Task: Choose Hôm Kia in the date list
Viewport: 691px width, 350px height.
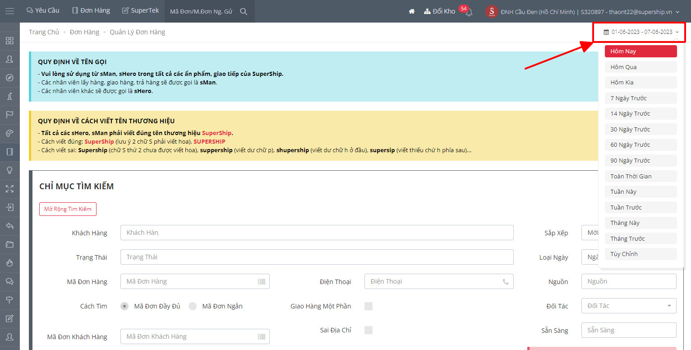Action: click(x=640, y=82)
